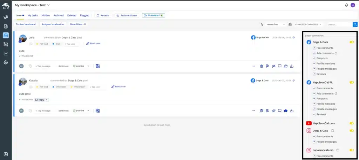Unlike Klaudia's comment with filled thumbs-up

point(285,111)
